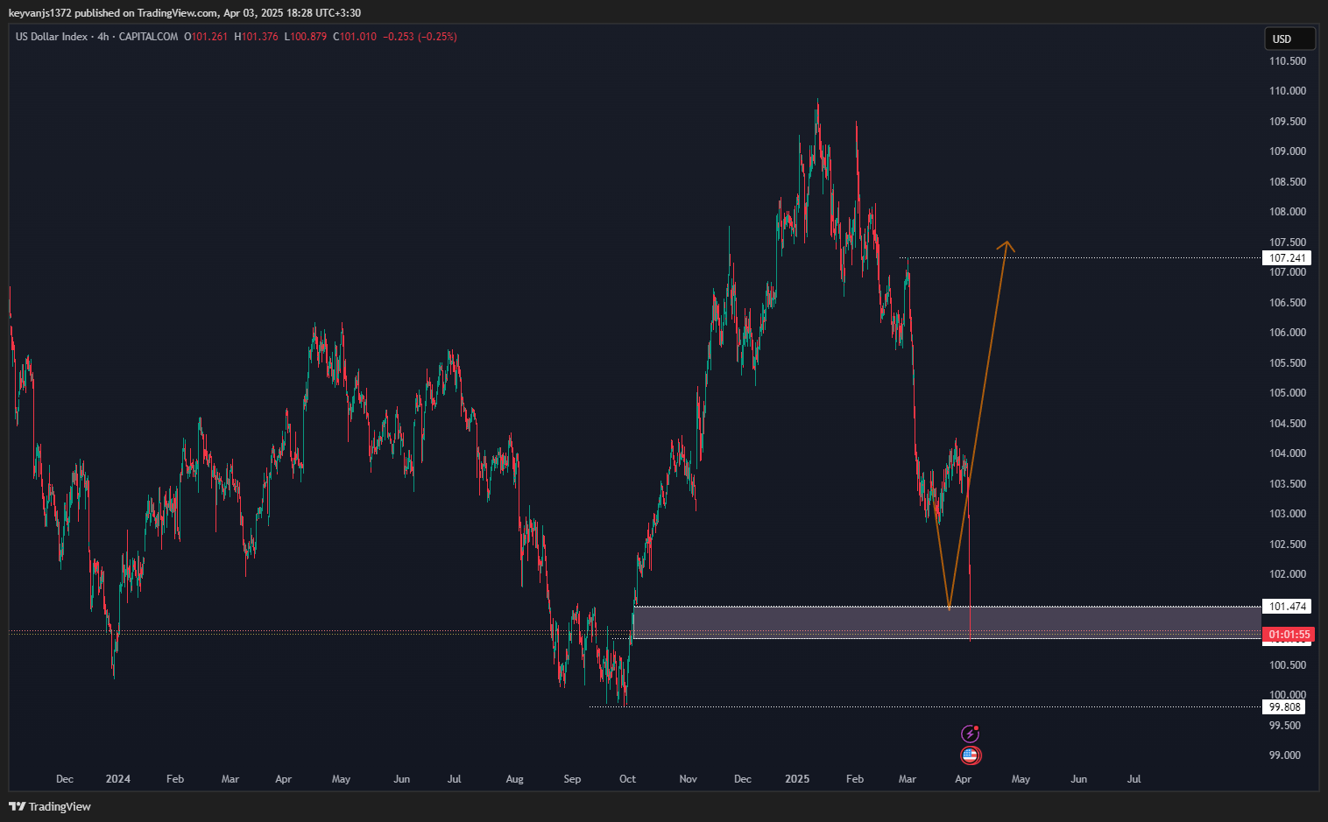1328x822 pixels.
Task: Click the 108.000 price scale value
Action: pos(1288,212)
